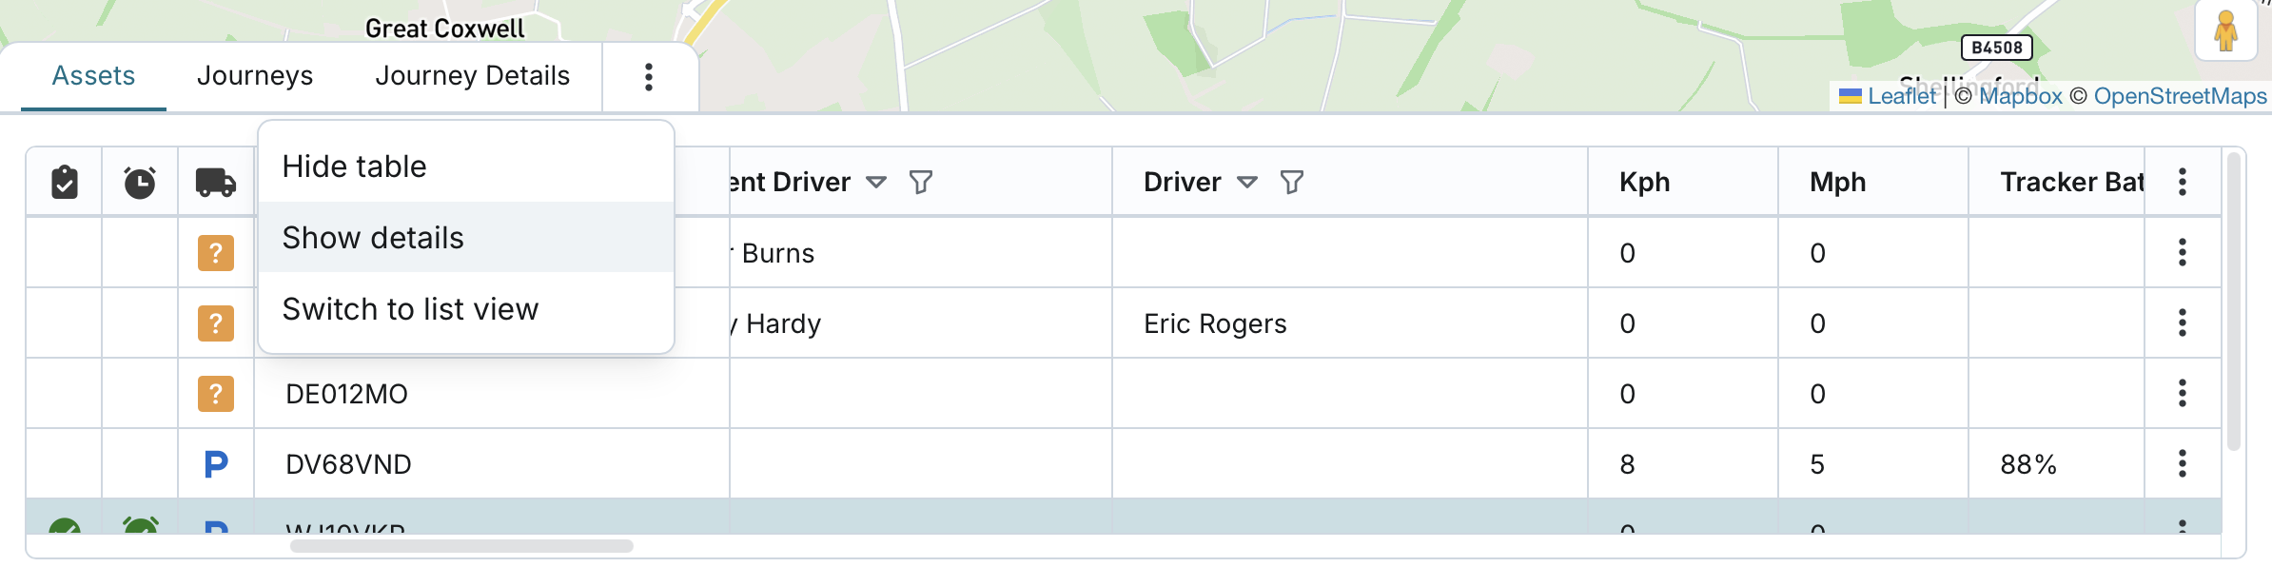
Task: Click the alarm clock column icon
Action: tap(140, 182)
